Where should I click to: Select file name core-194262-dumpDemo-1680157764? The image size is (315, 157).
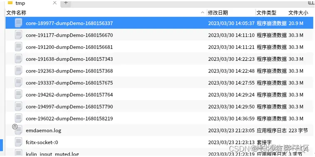(69, 94)
